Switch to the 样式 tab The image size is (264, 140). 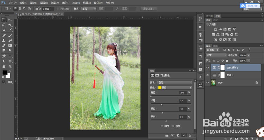(215, 20)
